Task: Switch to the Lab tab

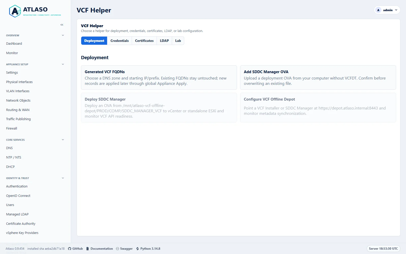Action: tap(178, 41)
